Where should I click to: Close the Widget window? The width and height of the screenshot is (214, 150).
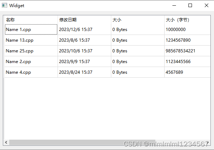tap(207, 5)
